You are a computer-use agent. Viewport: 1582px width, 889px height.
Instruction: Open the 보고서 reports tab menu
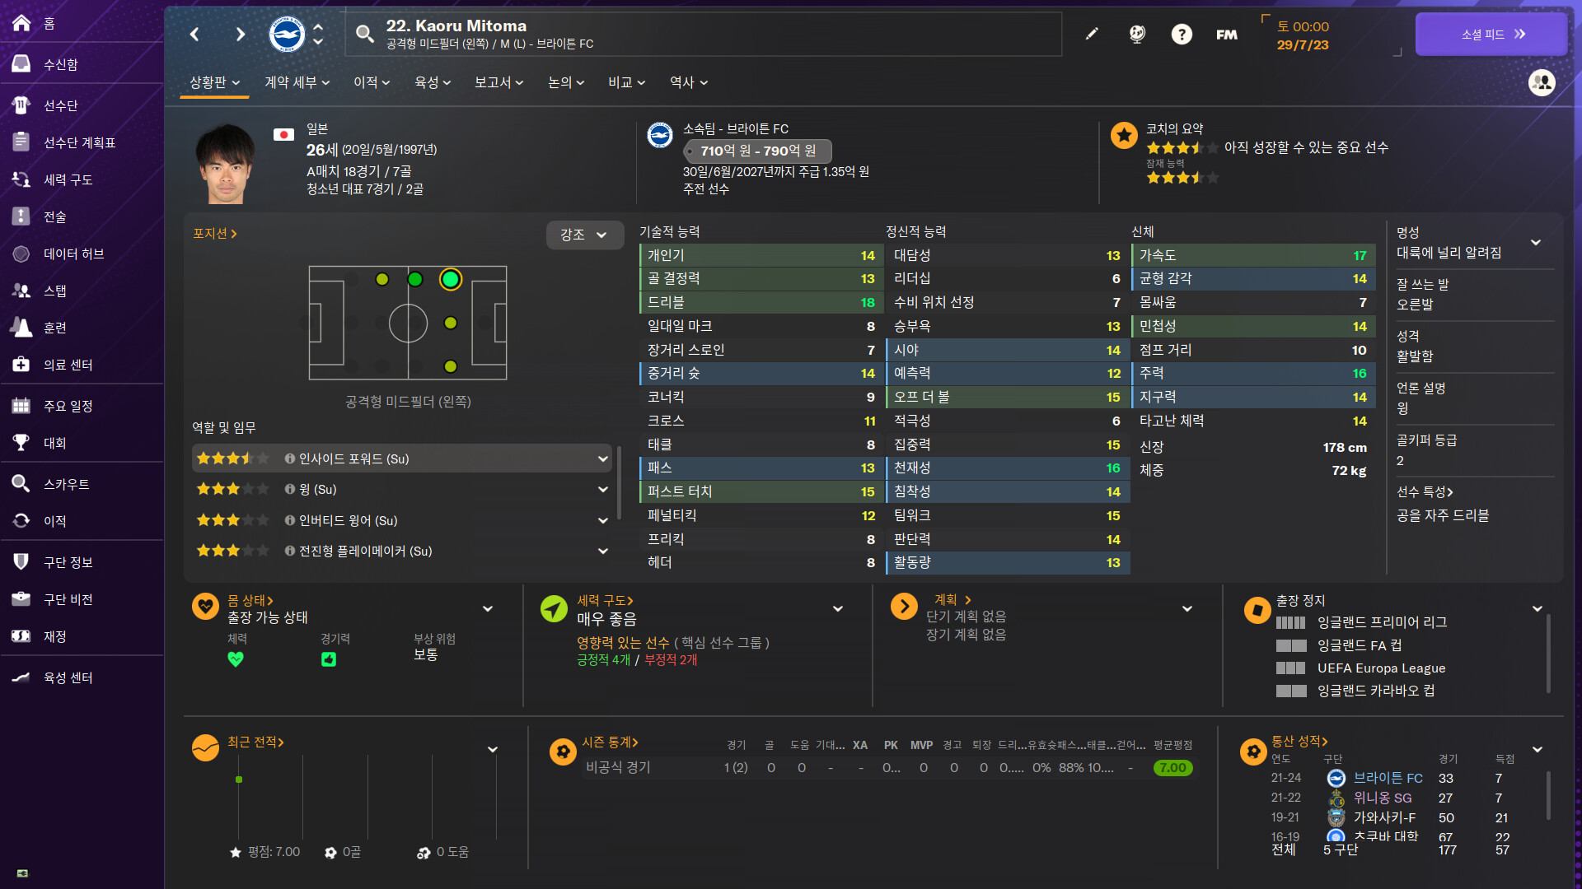(x=498, y=82)
